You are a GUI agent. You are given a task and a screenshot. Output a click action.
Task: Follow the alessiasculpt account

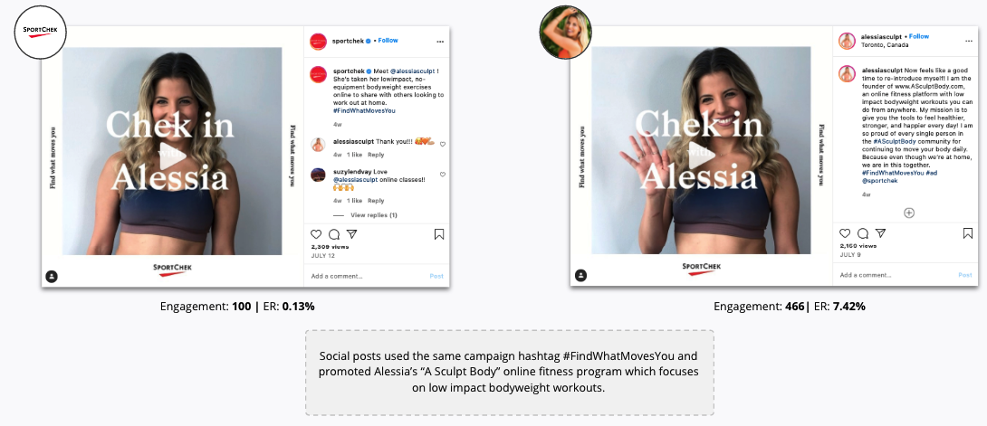point(919,36)
